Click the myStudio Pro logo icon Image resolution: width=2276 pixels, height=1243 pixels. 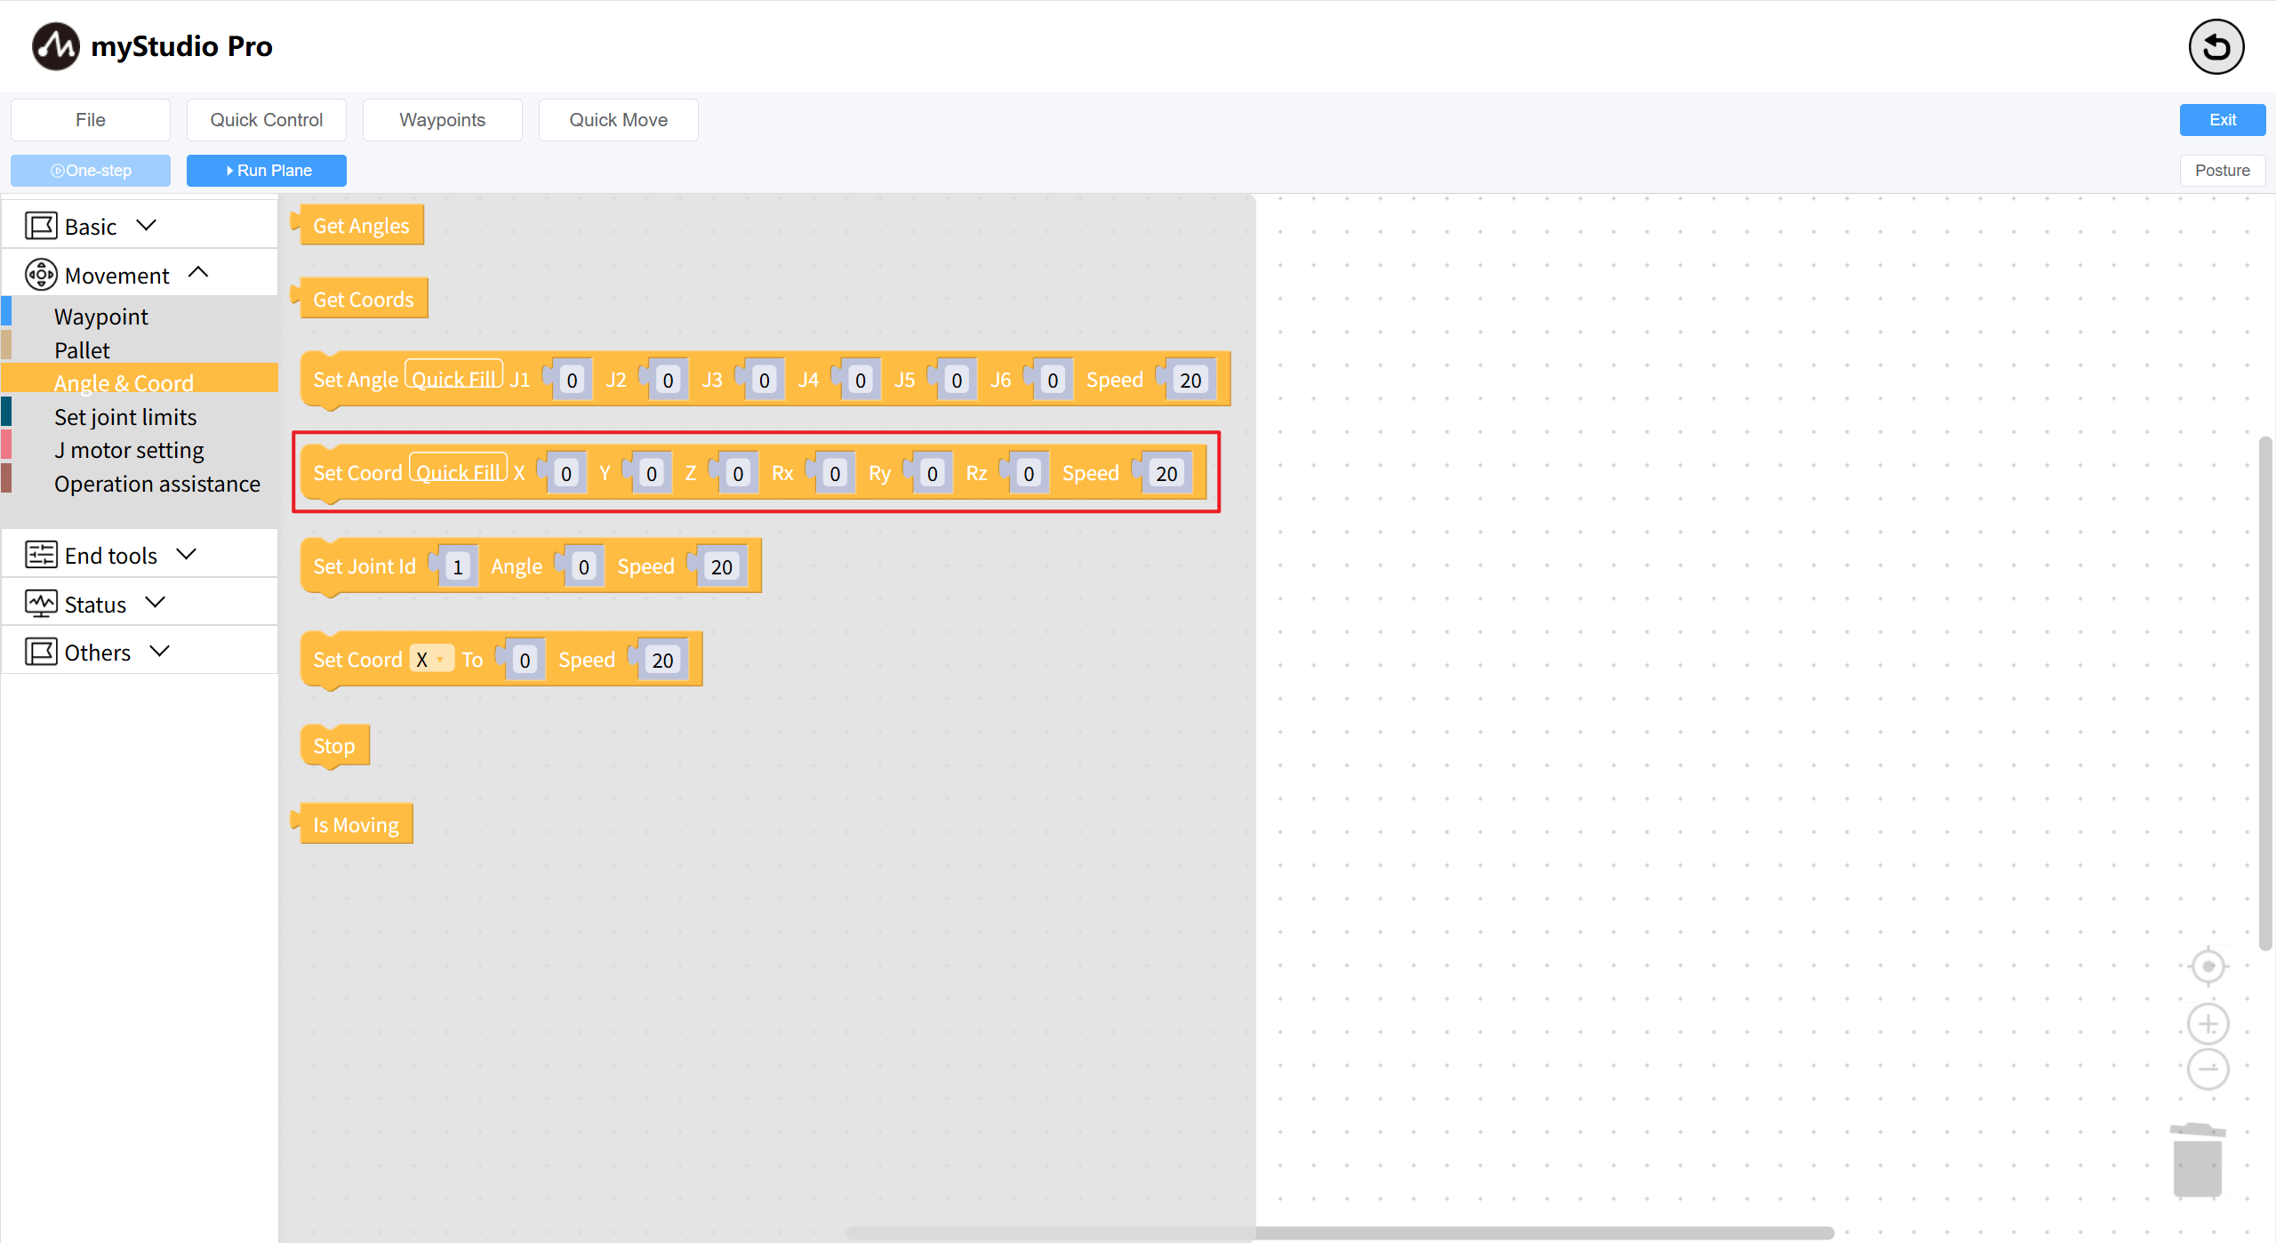pos(55,46)
